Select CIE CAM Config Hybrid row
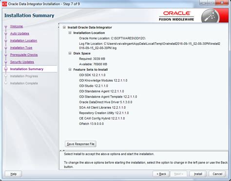Viewport: 231px width, 181px height. click(x=102, y=118)
